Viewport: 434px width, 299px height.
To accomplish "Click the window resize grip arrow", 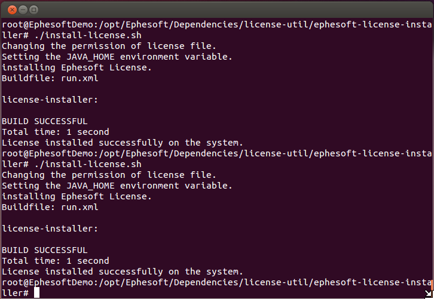I will (x=428, y=294).
